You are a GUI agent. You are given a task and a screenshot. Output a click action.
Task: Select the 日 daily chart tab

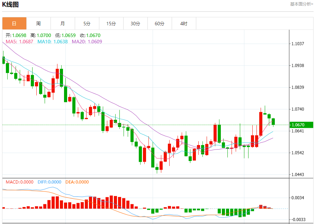[x=14, y=24]
